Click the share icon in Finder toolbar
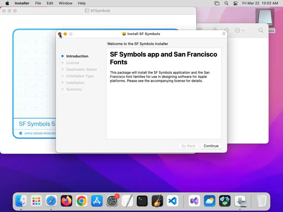The image size is (283, 212). 215,30
